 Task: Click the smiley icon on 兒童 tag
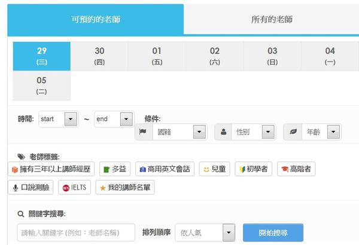click(206, 170)
